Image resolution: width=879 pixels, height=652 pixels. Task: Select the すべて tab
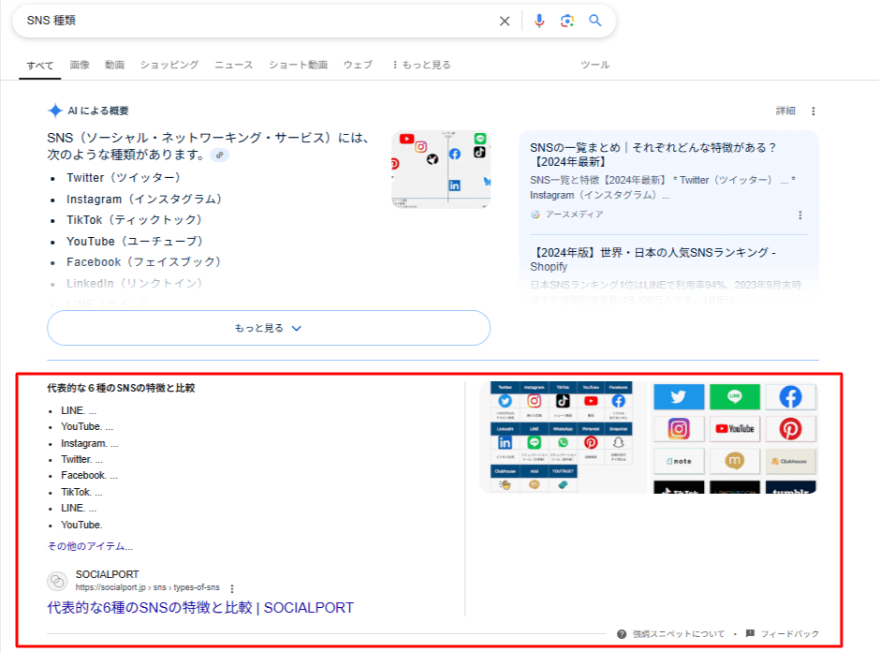pos(40,65)
